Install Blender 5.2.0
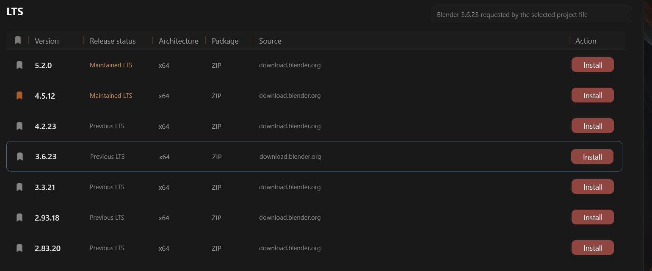 click(x=593, y=65)
